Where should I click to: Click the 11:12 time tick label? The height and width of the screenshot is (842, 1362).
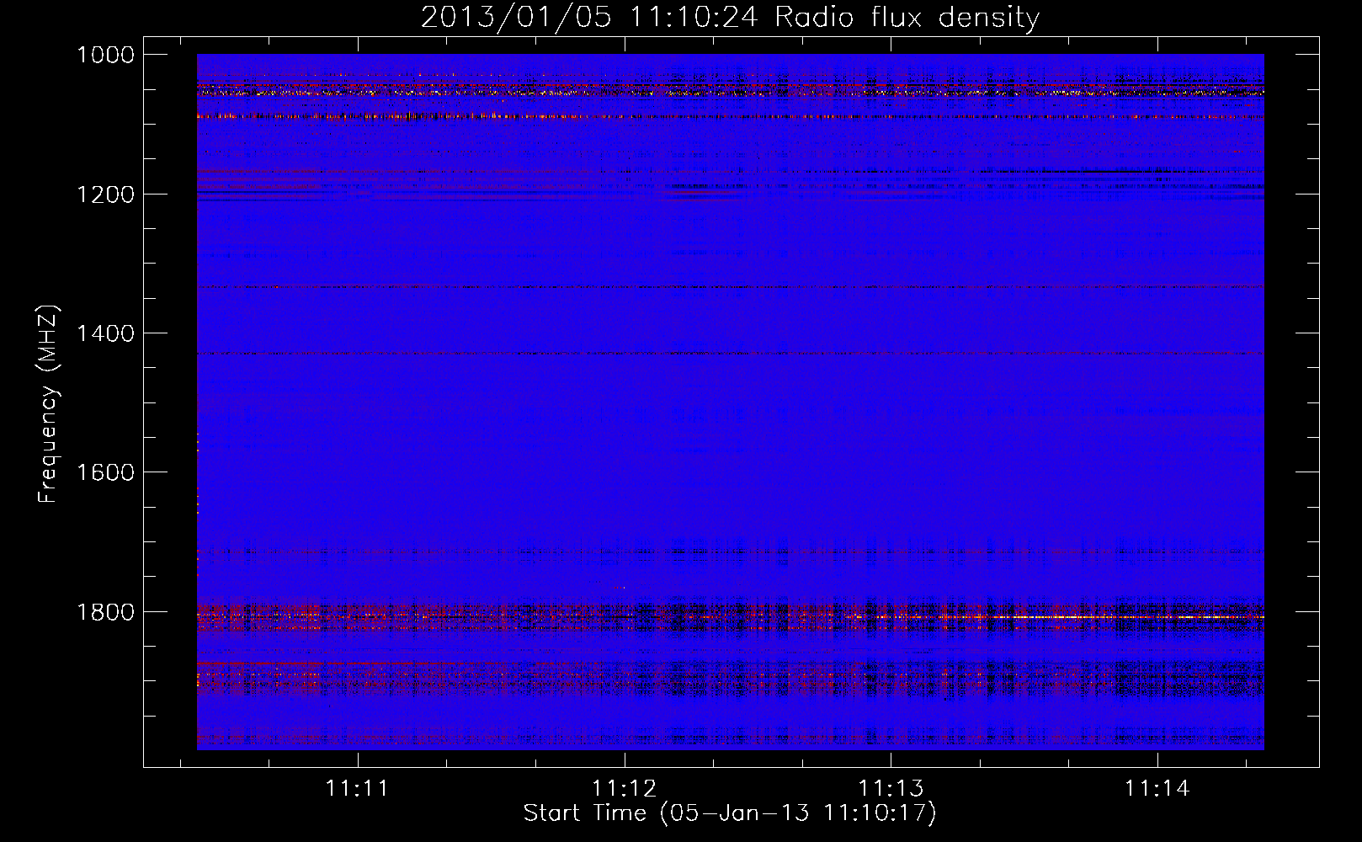(x=625, y=788)
